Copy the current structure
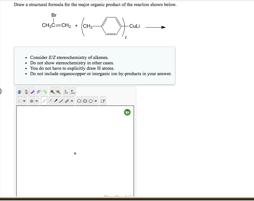Screen dimensions: 254x201 (x=66, y=92)
